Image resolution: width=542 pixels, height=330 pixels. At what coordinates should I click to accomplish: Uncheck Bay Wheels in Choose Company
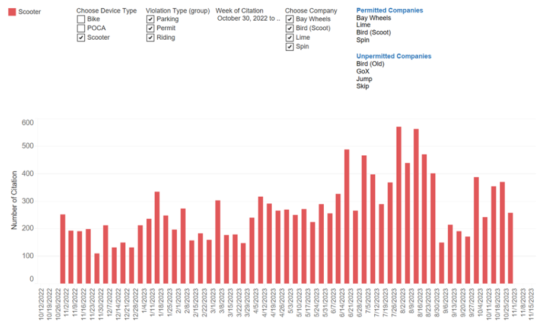pos(289,20)
